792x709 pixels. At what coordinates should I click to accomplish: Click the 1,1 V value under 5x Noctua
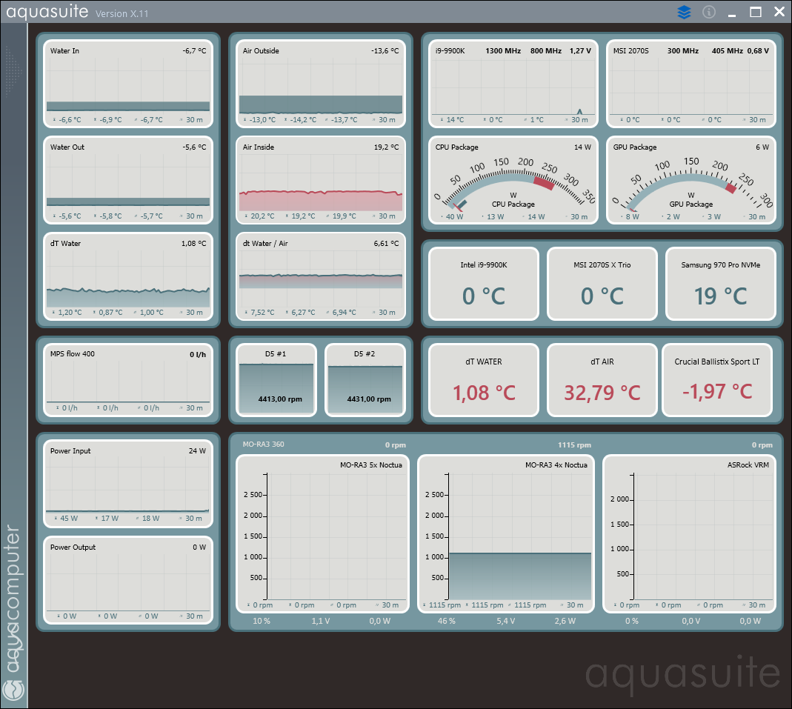pos(321,621)
